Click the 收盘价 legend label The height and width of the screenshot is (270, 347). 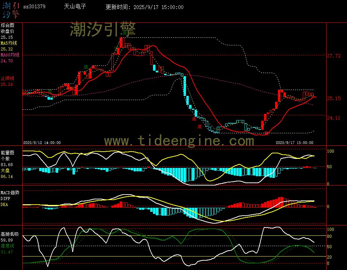click(x=8, y=31)
